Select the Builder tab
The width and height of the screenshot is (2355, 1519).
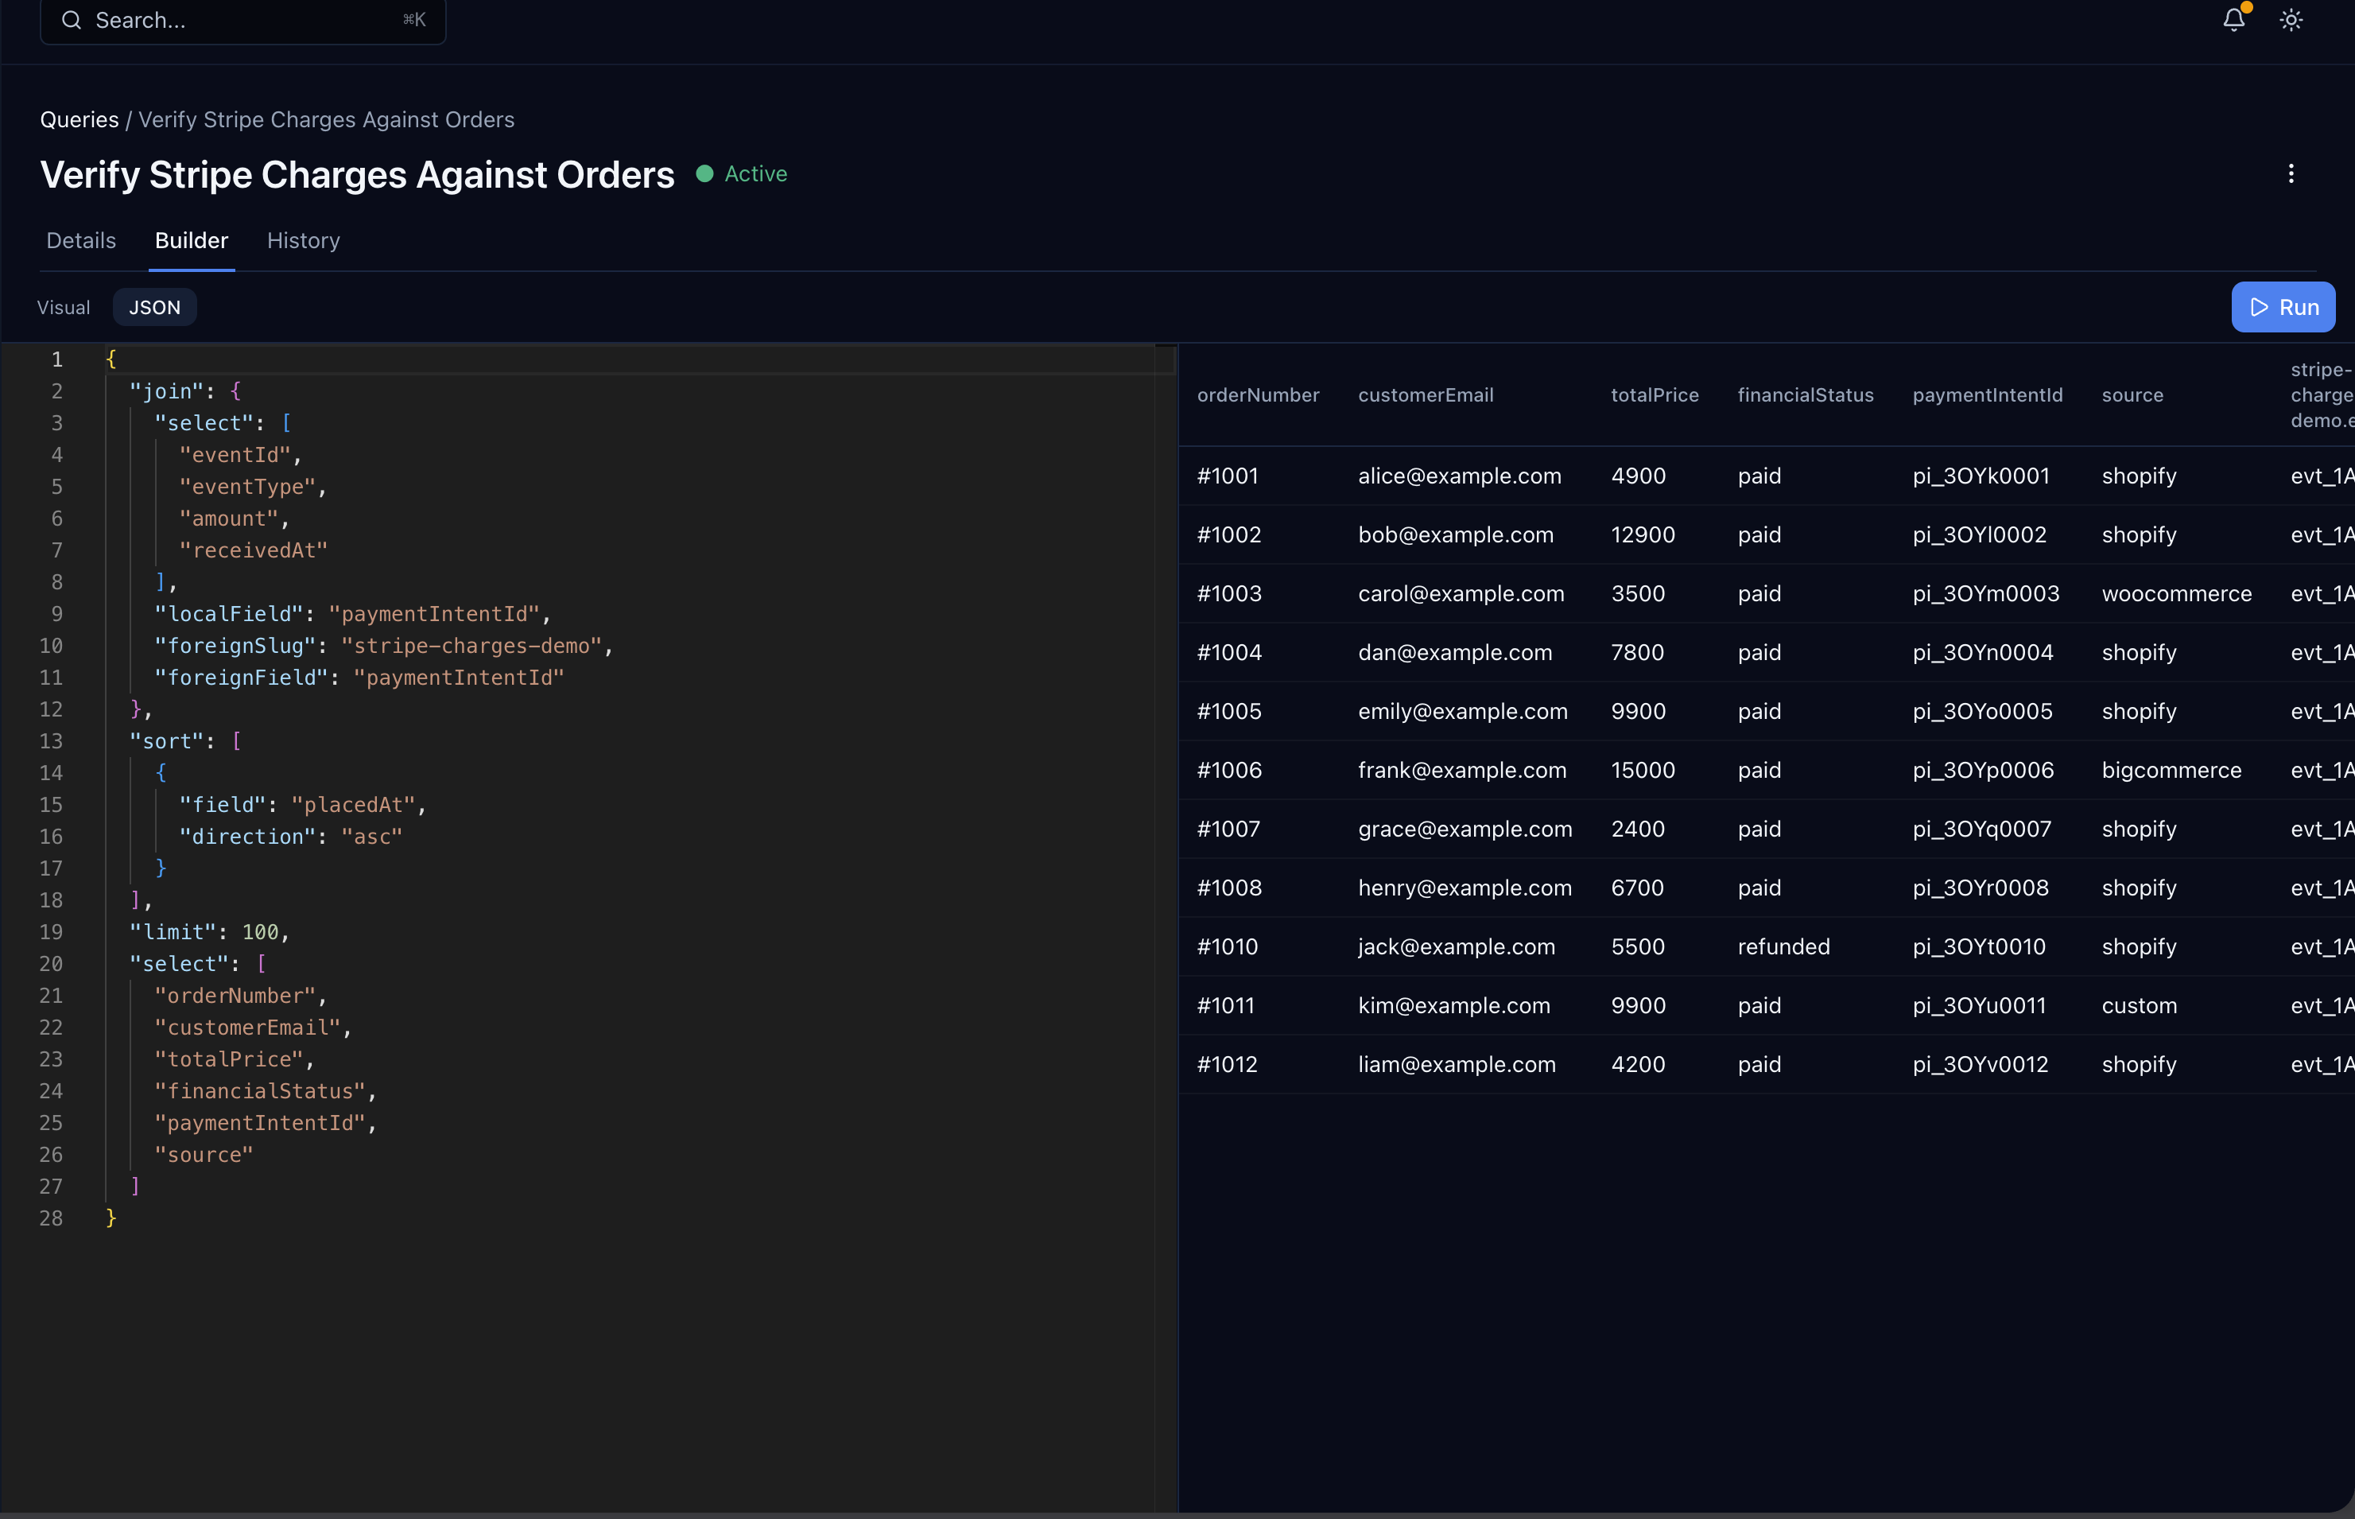[x=192, y=241]
